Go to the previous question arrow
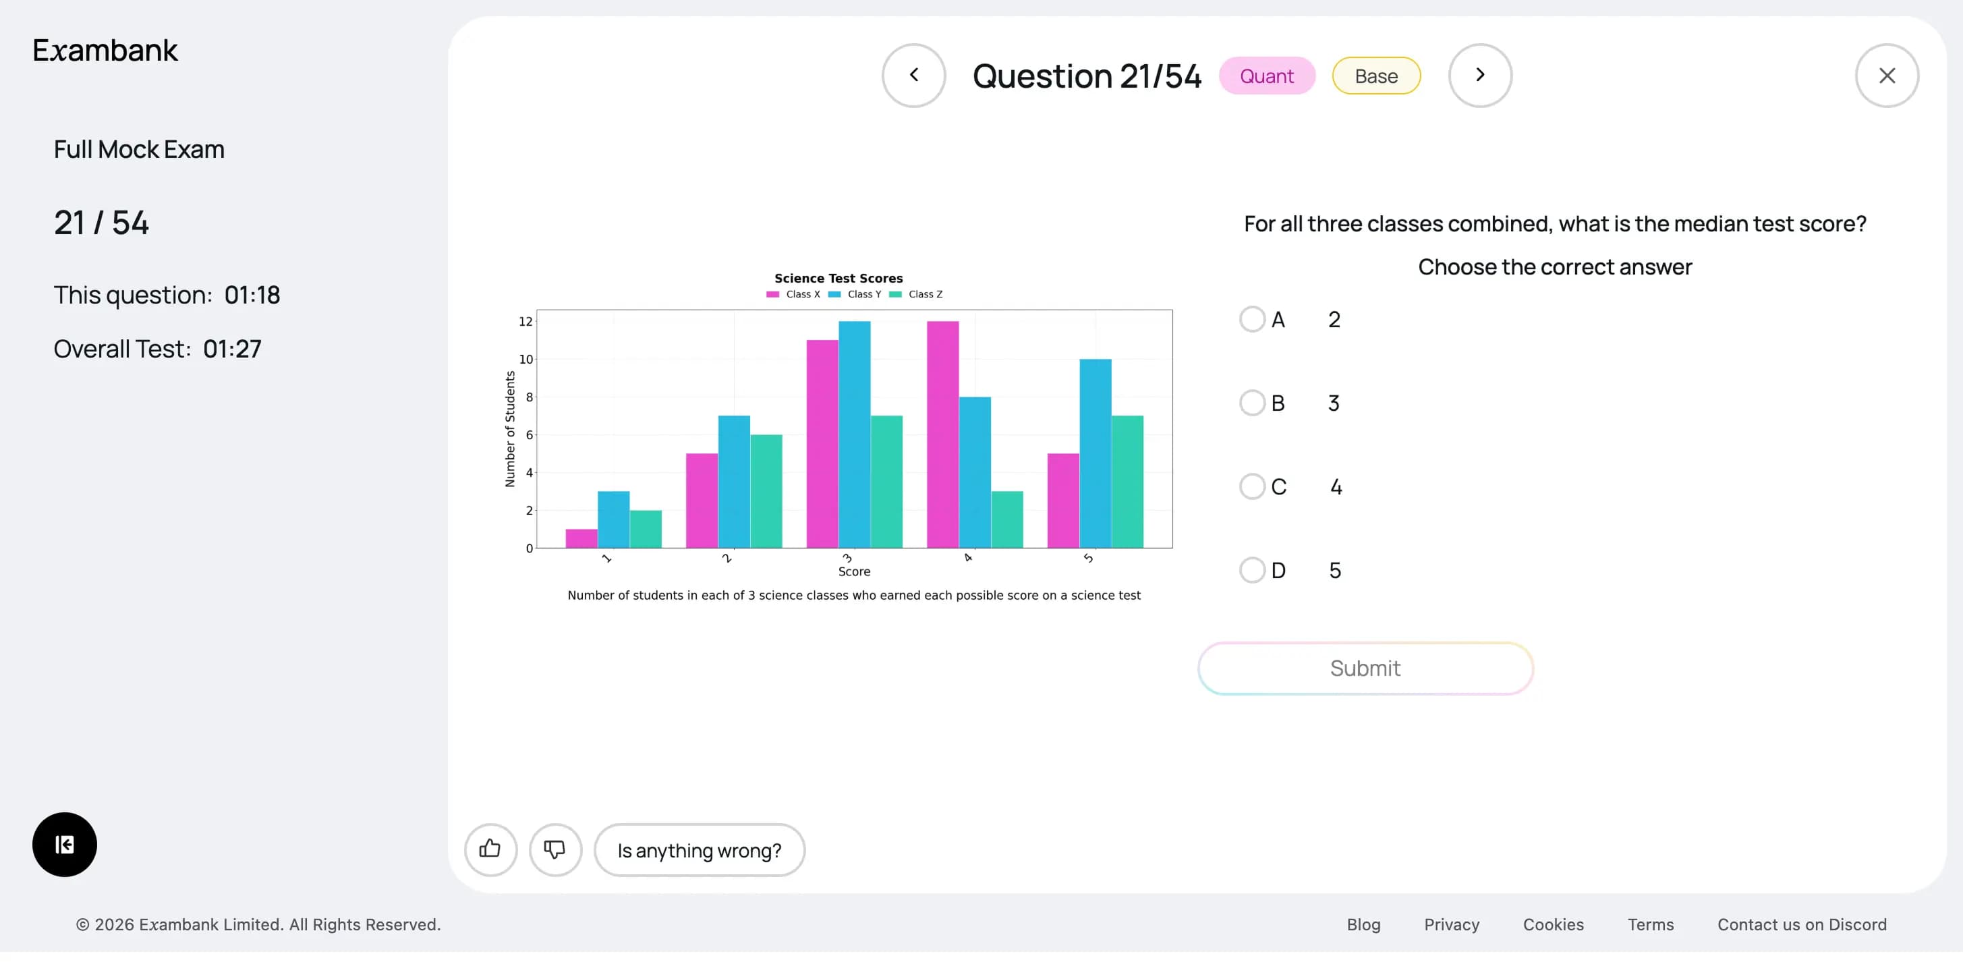Screen dimensions: 1963x962 [913, 76]
